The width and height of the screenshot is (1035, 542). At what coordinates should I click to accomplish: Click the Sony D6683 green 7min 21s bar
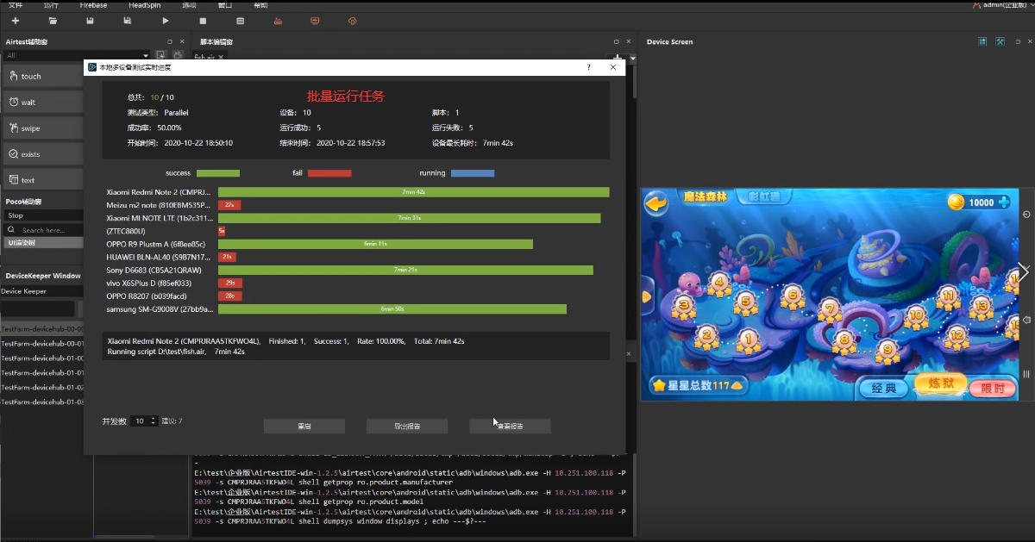(405, 270)
